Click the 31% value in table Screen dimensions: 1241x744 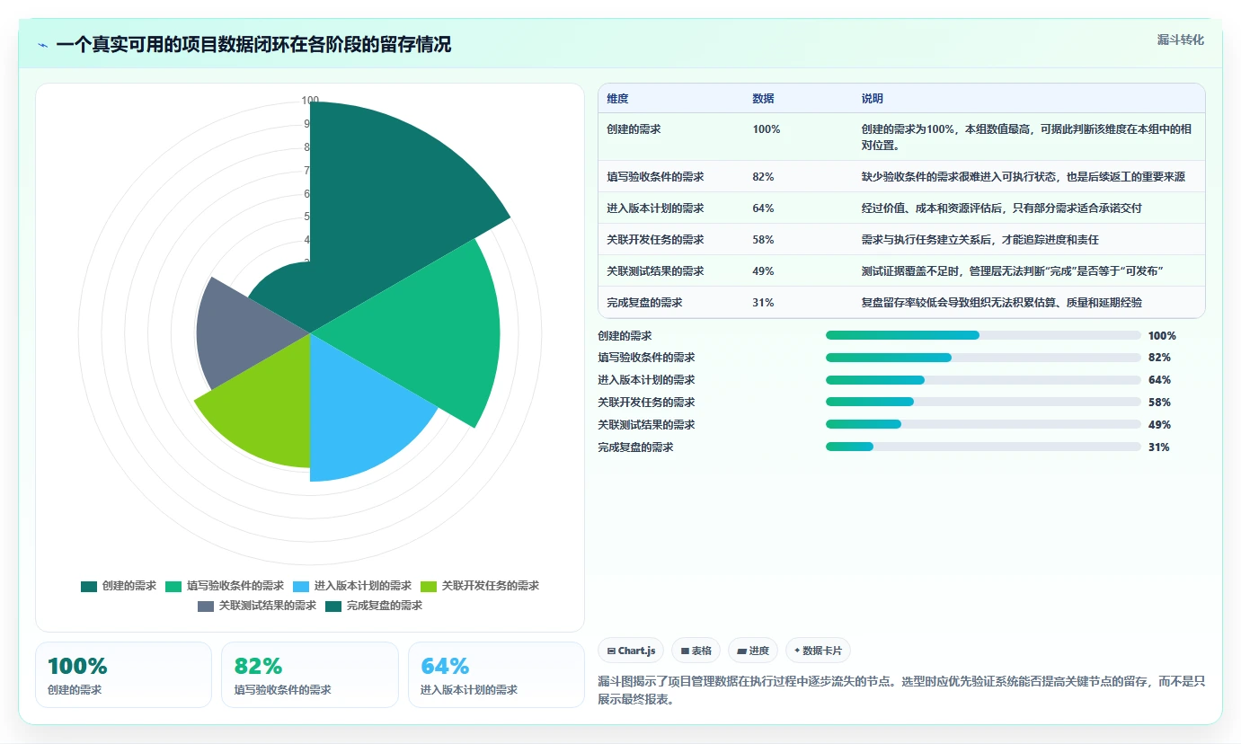[763, 303]
